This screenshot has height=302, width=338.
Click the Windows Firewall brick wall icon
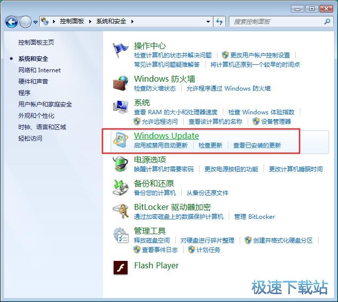click(121, 83)
